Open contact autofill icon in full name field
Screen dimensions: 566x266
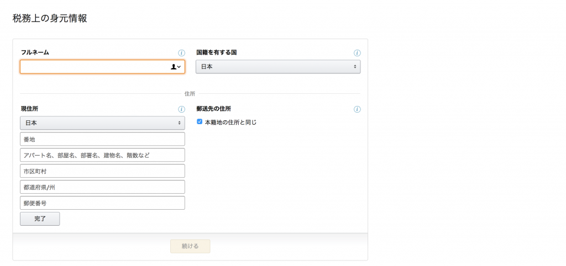pyautogui.click(x=175, y=67)
